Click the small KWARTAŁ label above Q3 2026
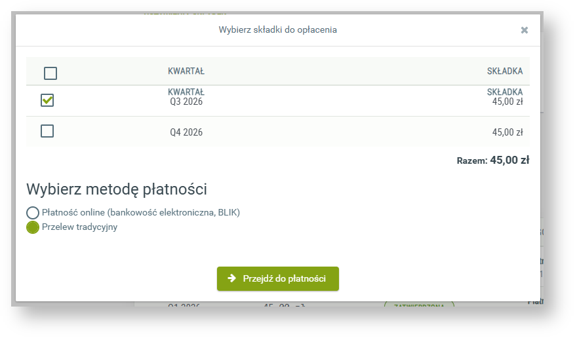575x338 pixels. click(x=186, y=92)
